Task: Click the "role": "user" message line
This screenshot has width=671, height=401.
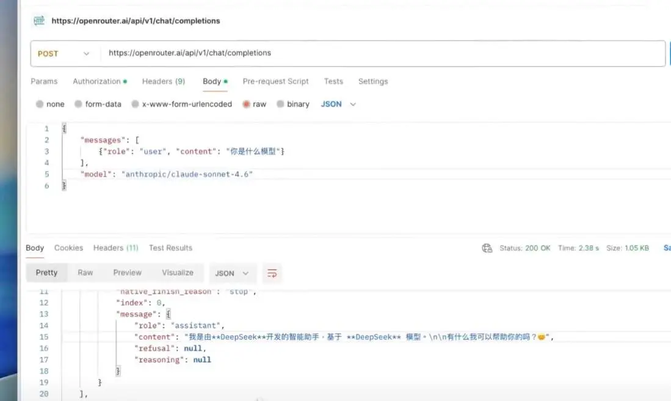Action: [192, 152]
